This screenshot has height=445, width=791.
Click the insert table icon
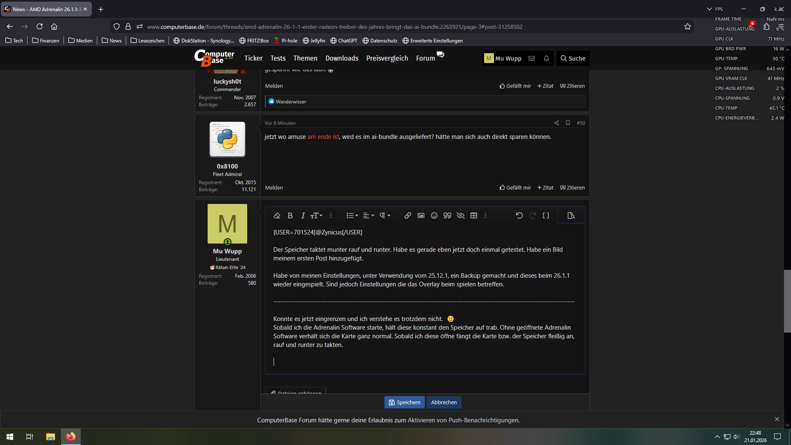click(474, 215)
